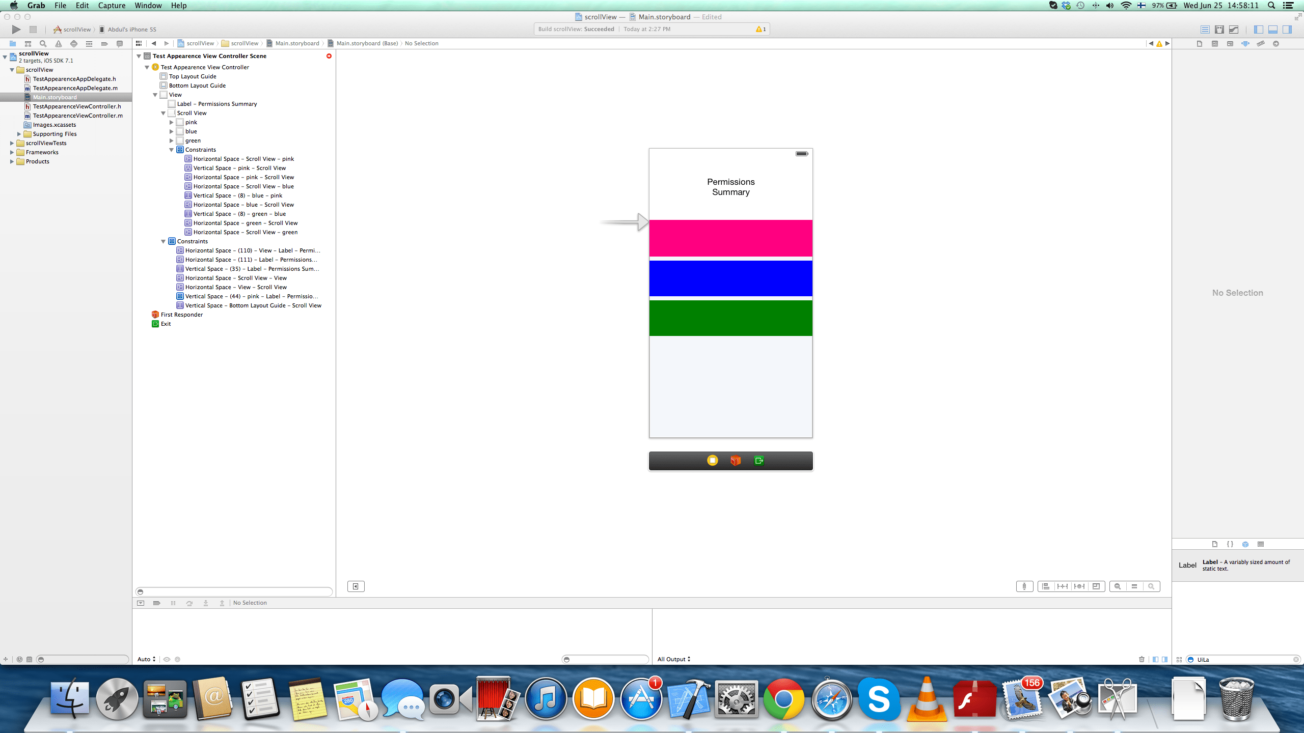The width and height of the screenshot is (1304, 733).
Task: Open the Connections inspector arrow icon
Action: click(1276, 44)
